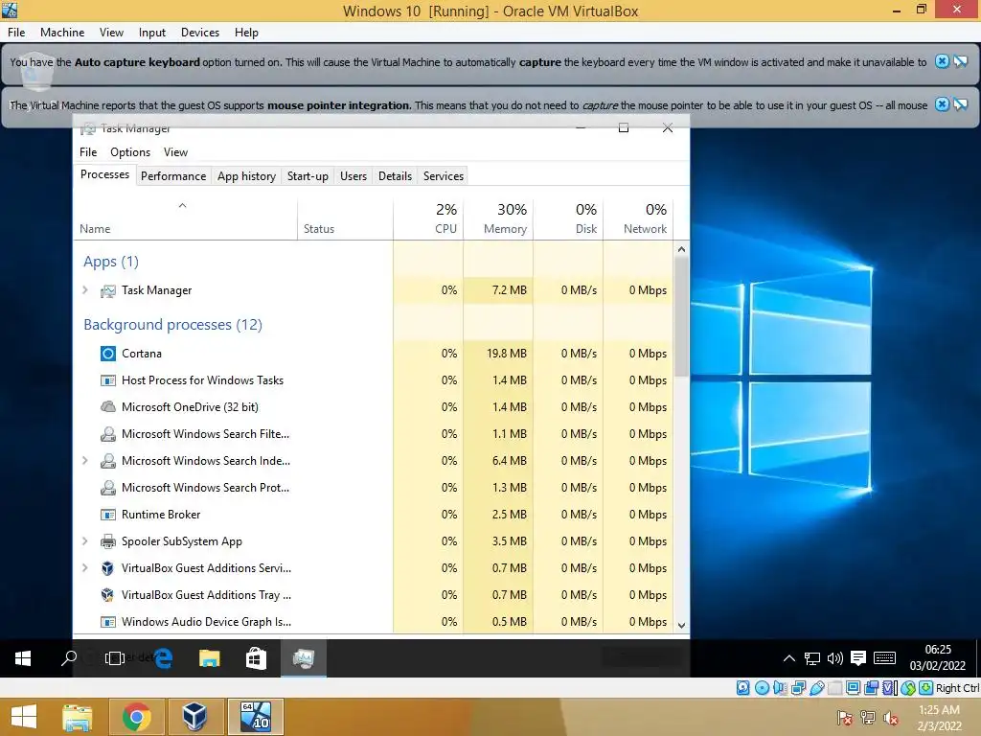
Task: Sort processes by Disk column
Action: pos(568,219)
